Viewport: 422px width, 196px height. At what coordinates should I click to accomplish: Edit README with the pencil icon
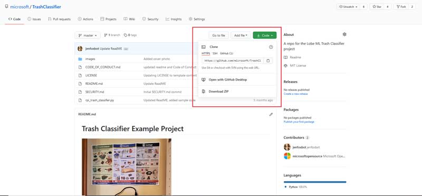(x=271, y=114)
